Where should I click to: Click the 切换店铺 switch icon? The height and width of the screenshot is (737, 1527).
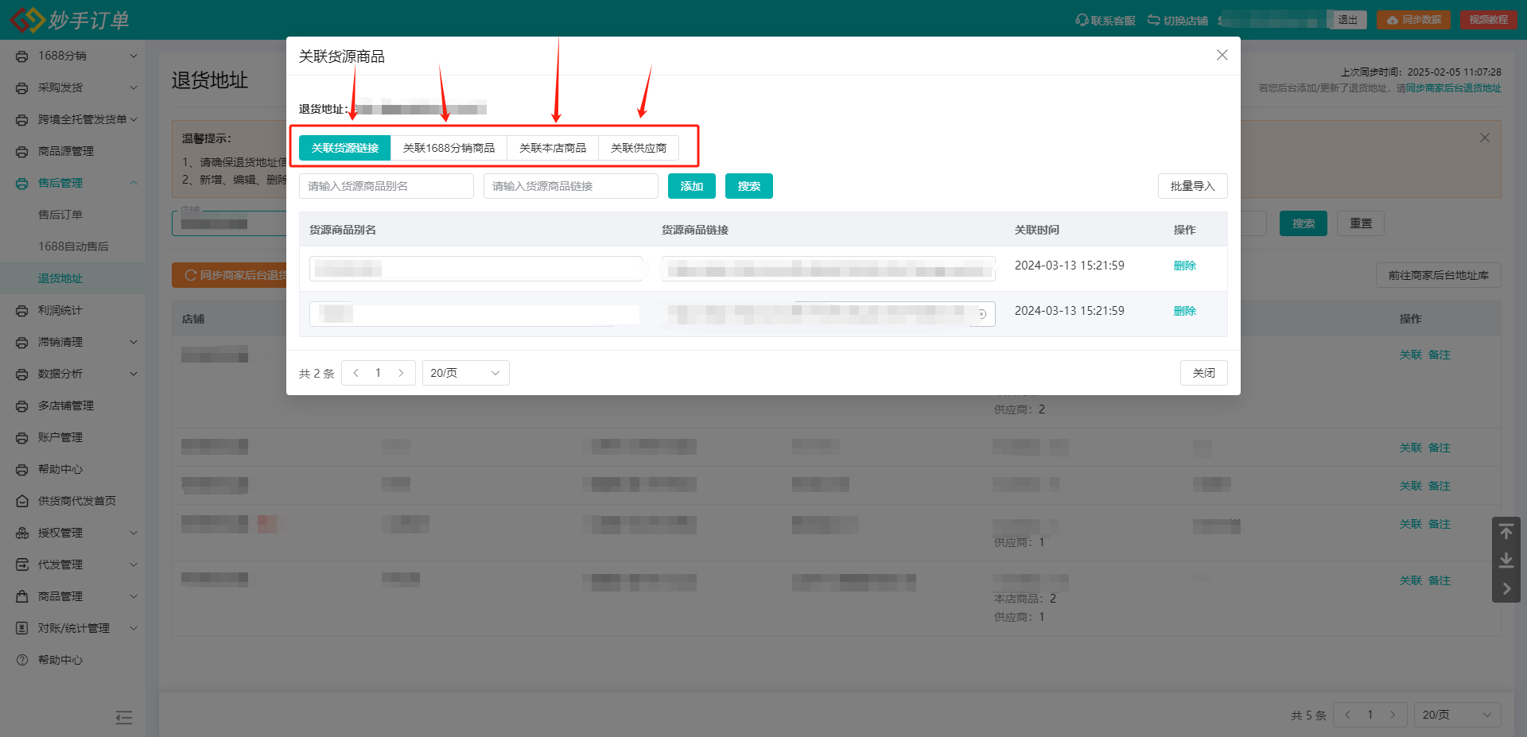[x=1153, y=20]
